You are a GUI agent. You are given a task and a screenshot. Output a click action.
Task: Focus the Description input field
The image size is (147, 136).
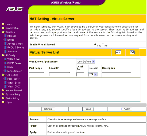pos(117,74)
